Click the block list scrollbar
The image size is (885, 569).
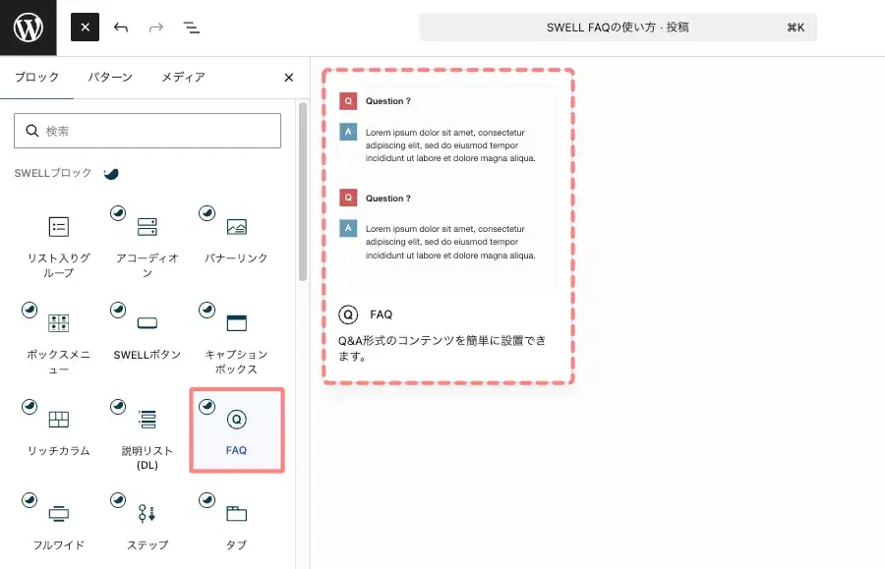point(303,192)
